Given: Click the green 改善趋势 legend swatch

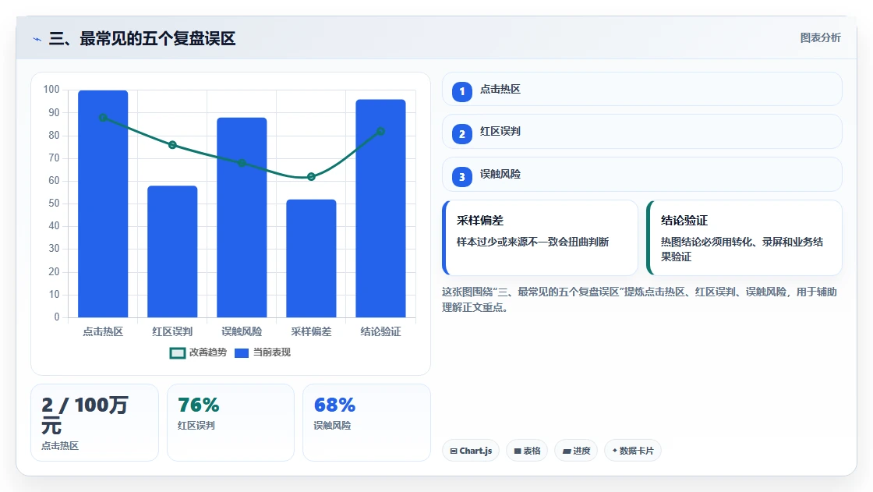Looking at the screenshot, I should point(177,353).
